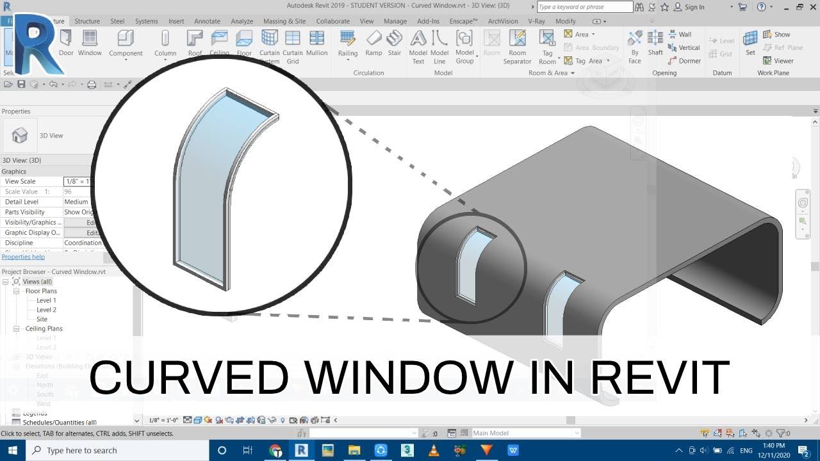Click the Windows taskbar search box
The height and width of the screenshot is (461, 820).
(119, 450)
